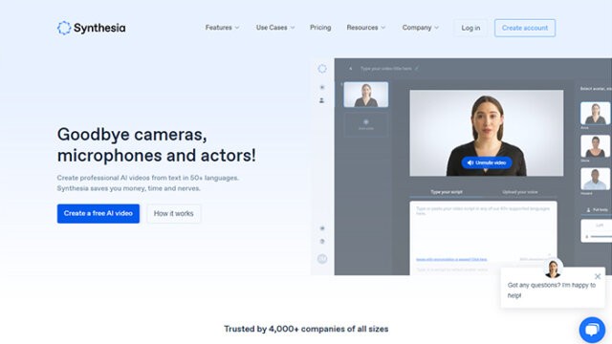Click inside the video script text area
The image size is (612, 344).
click(x=483, y=232)
